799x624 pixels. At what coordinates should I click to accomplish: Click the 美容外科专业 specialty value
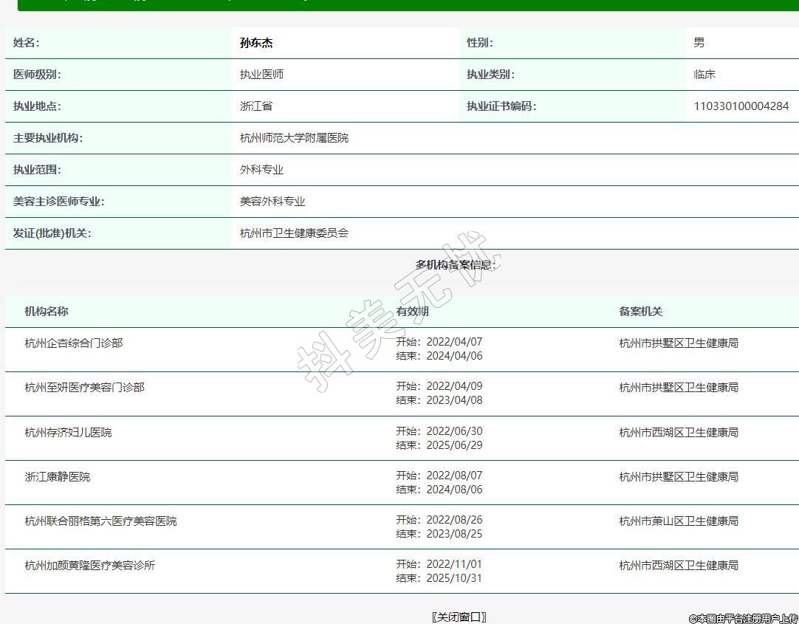tap(272, 202)
